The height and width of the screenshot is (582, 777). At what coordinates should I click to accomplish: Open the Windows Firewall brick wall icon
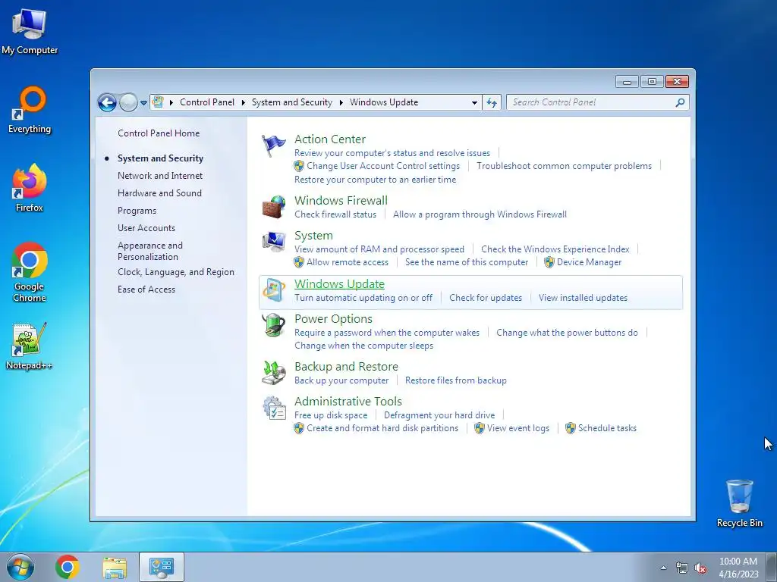click(x=273, y=207)
